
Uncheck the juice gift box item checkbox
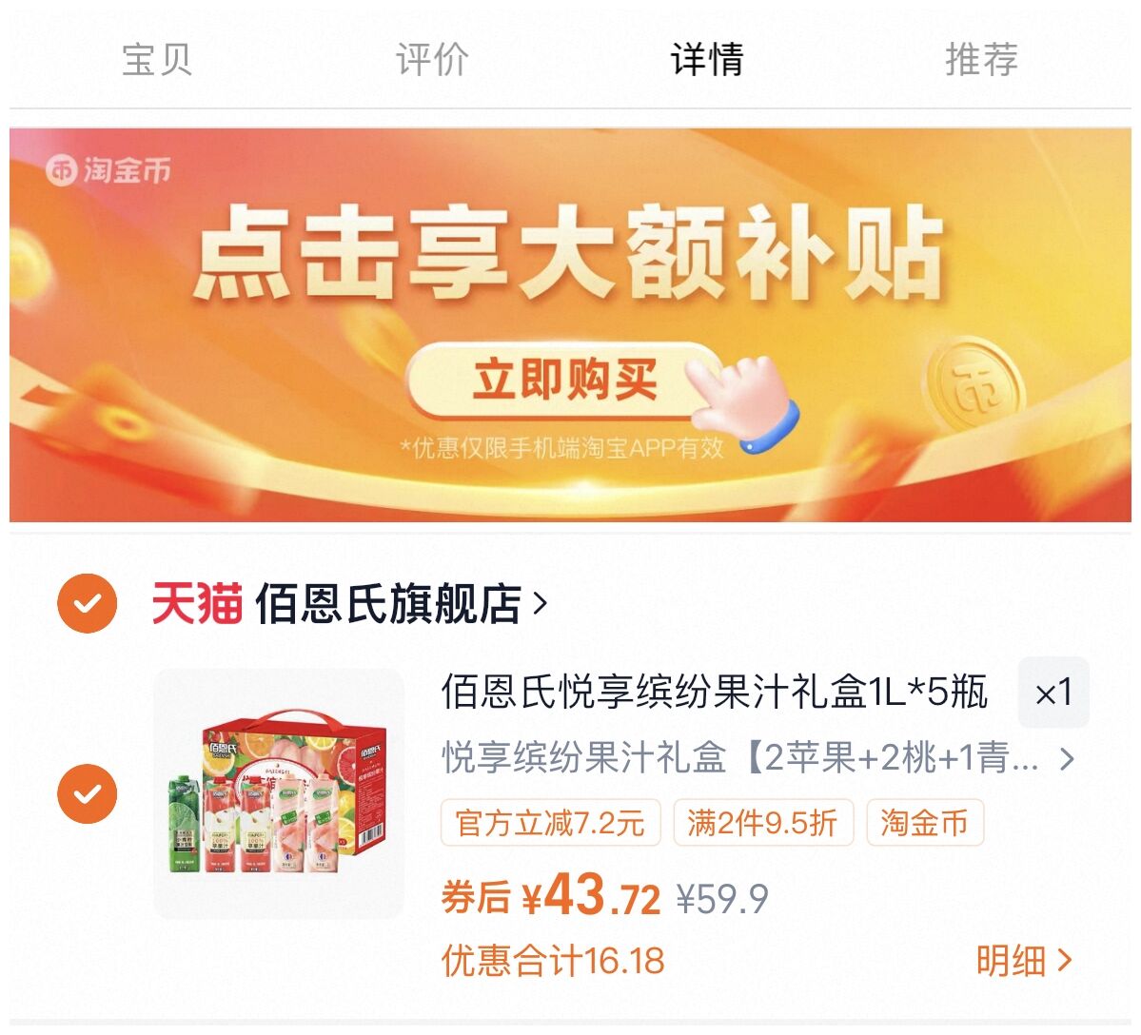point(88,793)
